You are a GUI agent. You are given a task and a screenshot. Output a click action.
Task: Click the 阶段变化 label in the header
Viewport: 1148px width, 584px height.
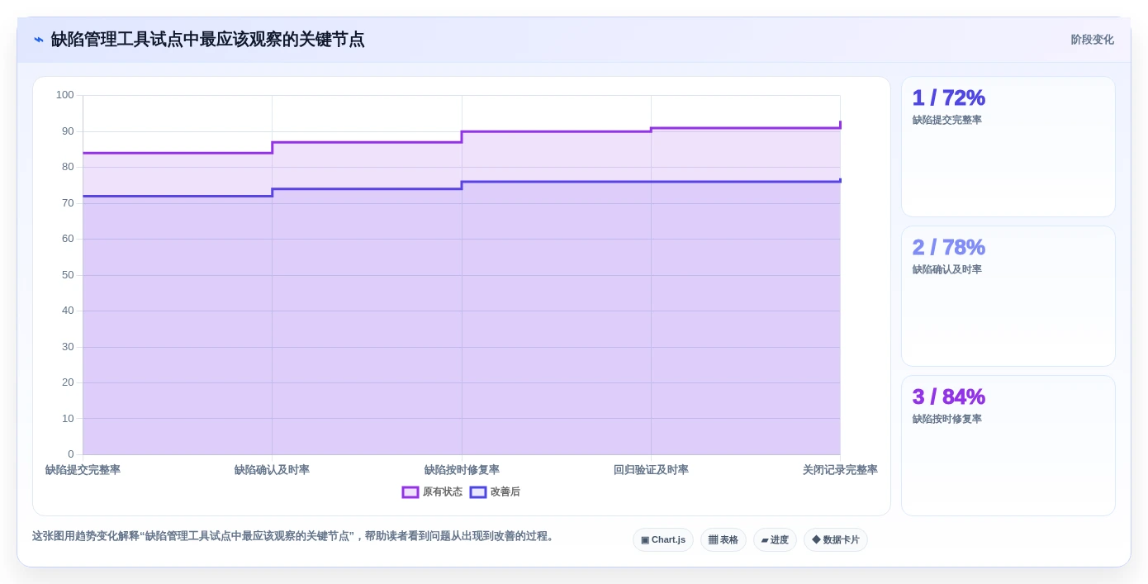(1092, 40)
